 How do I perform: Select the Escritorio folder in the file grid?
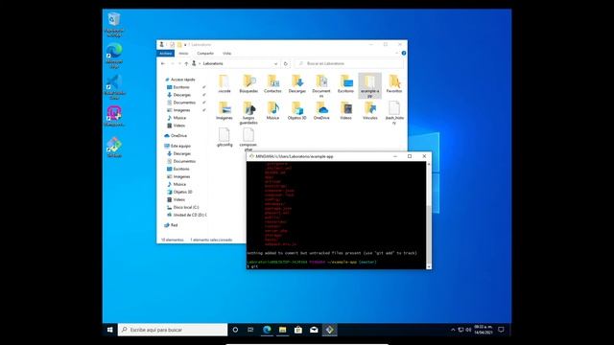click(345, 83)
